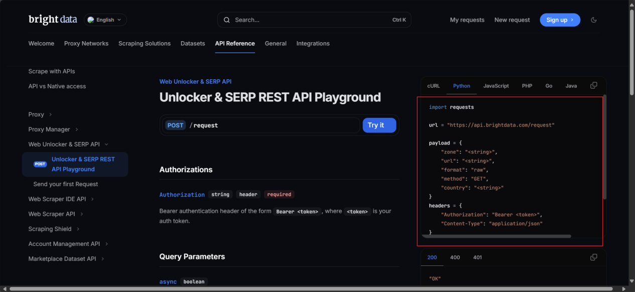Open Scrape with APIs sidebar link

pos(52,71)
